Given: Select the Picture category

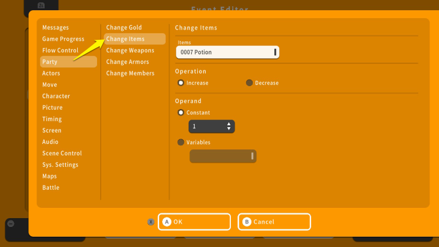Looking at the screenshot, I should pos(52,107).
